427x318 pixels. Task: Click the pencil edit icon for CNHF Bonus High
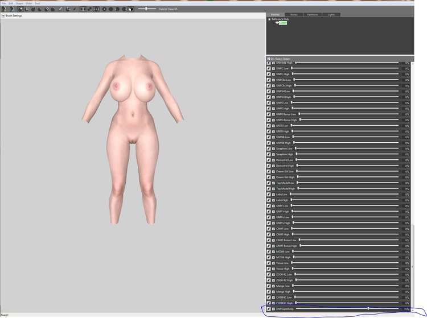coord(269,246)
